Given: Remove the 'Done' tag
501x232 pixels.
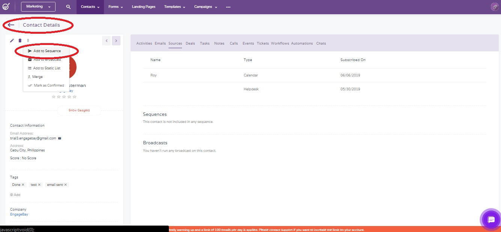Looking at the screenshot, I should pos(24,184).
